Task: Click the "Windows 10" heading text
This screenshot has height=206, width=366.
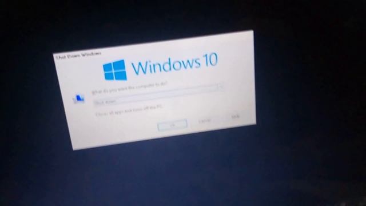Action: point(174,64)
